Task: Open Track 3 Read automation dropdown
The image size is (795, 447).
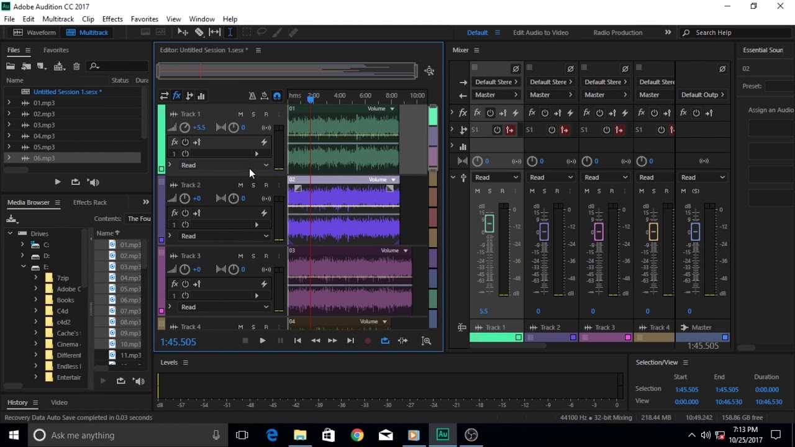Action: (x=224, y=307)
